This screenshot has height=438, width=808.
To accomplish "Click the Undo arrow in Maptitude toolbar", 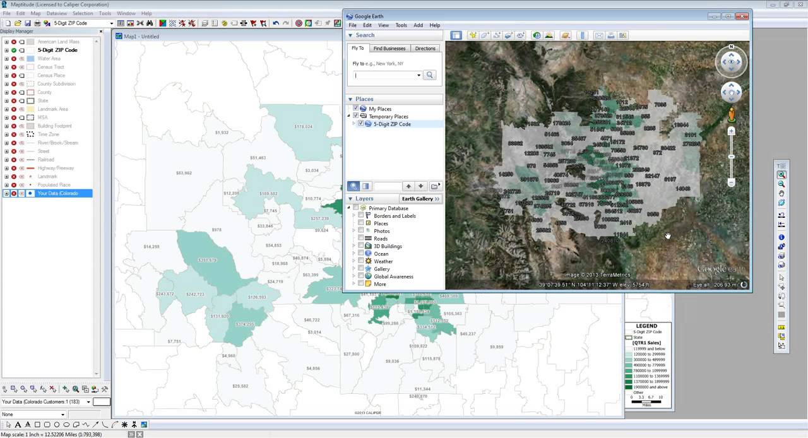I will [x=276, y=23].
